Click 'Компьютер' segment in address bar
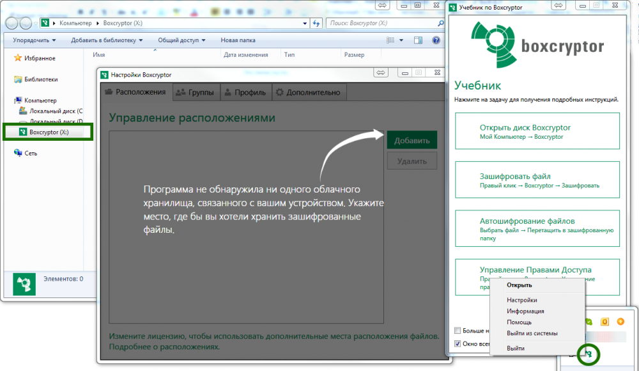This screenshot has height=371, width=639. click(x=75, y=23)
